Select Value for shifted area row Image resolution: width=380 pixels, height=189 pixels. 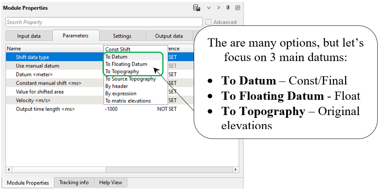55,92
